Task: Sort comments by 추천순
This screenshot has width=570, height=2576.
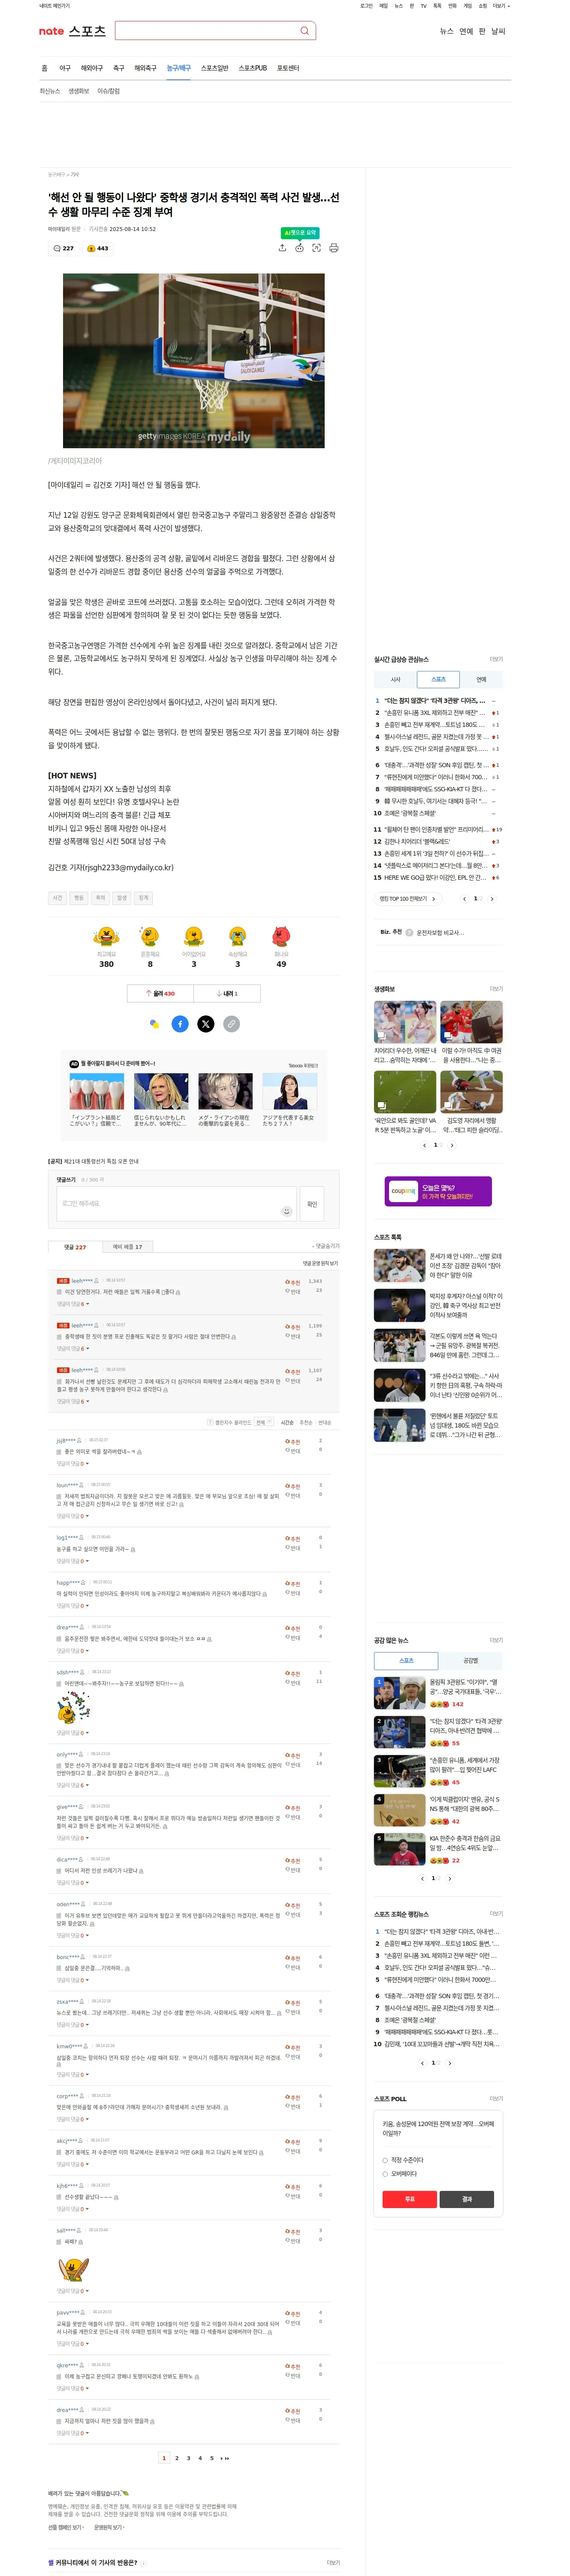Action: pyautogui.click(x=307, y=1422)
